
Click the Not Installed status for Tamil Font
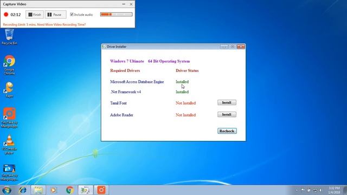point(185,103)
